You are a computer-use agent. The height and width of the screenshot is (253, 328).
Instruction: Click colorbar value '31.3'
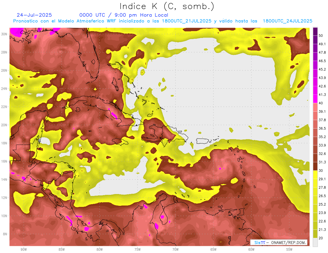point(322,162)
